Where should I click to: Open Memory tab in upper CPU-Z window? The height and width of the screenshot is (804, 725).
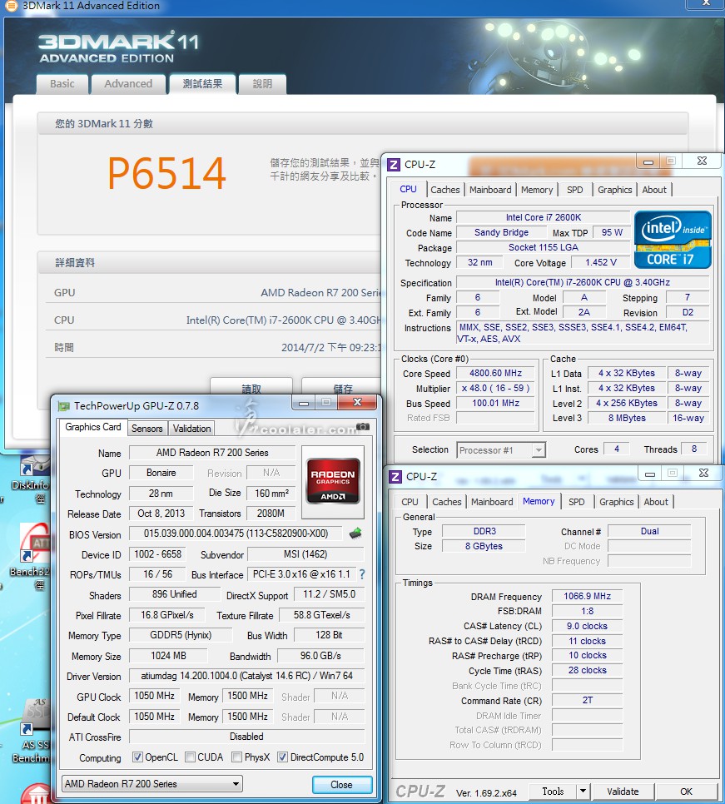point(537,191)
